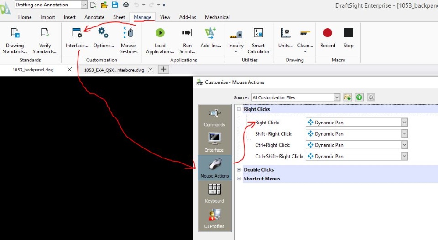Switch to the View ribbon tab
The image size is (438, 240).
click(165, 17)
